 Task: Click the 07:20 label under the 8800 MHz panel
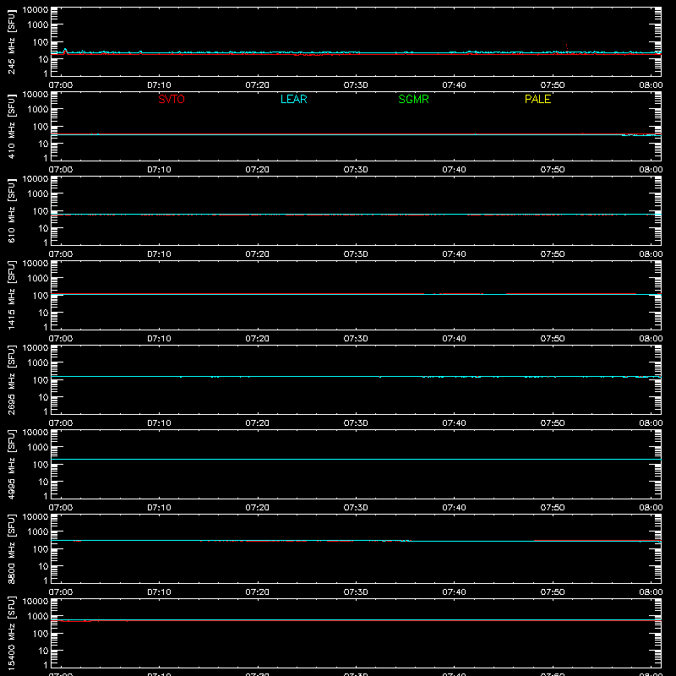click(258, 592)
